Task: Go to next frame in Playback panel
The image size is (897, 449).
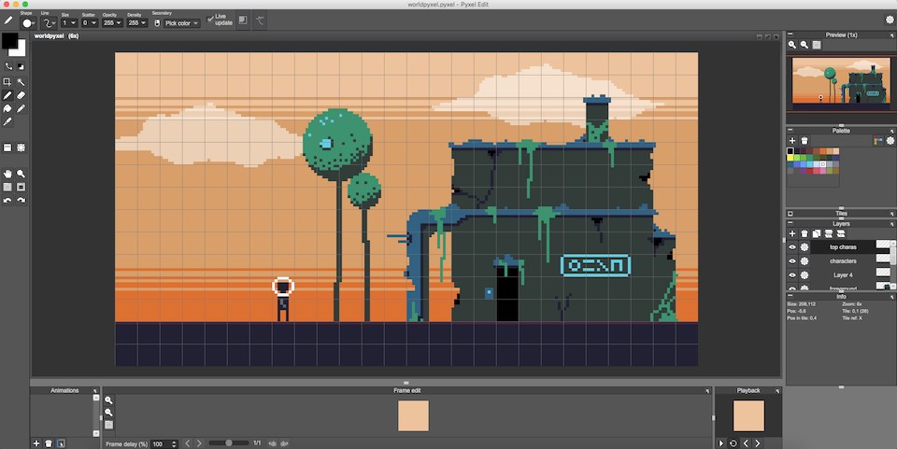Action: [x=758, y=443]
